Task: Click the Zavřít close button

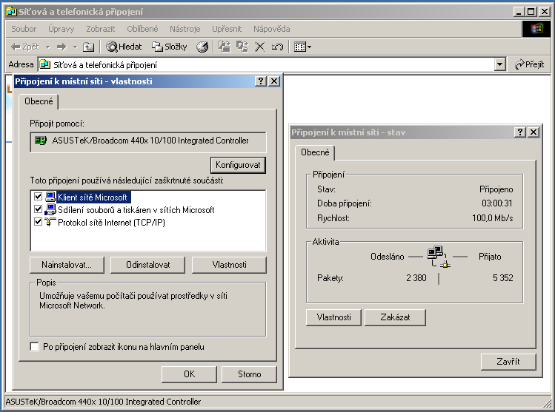Action: pyautogui.click(x=508, y=362)
